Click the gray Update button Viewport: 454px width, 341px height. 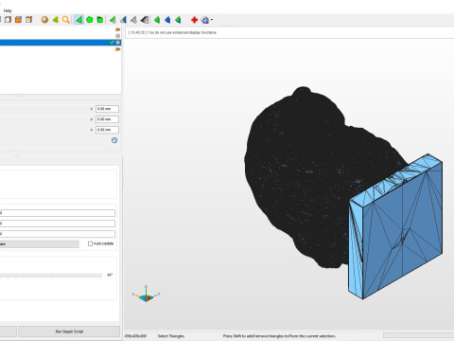click(39, 244)
